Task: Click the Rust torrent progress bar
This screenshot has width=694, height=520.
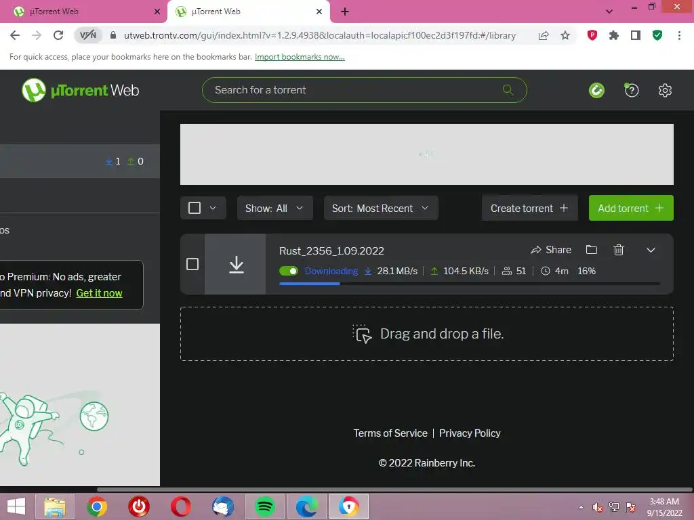Action: [470, 284]
